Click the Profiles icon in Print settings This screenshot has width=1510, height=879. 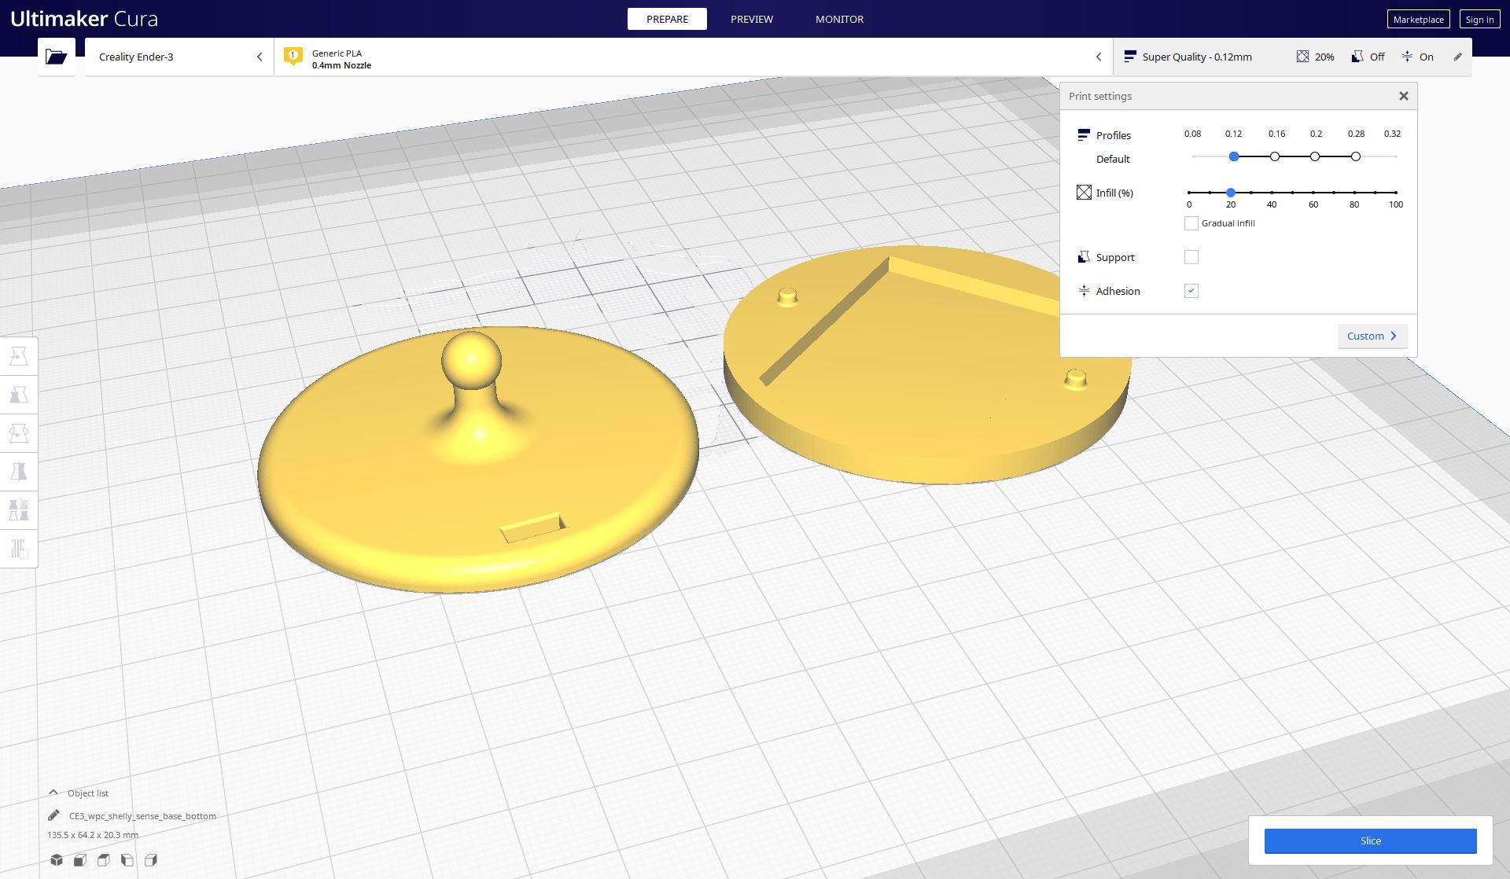point(1084,135)
